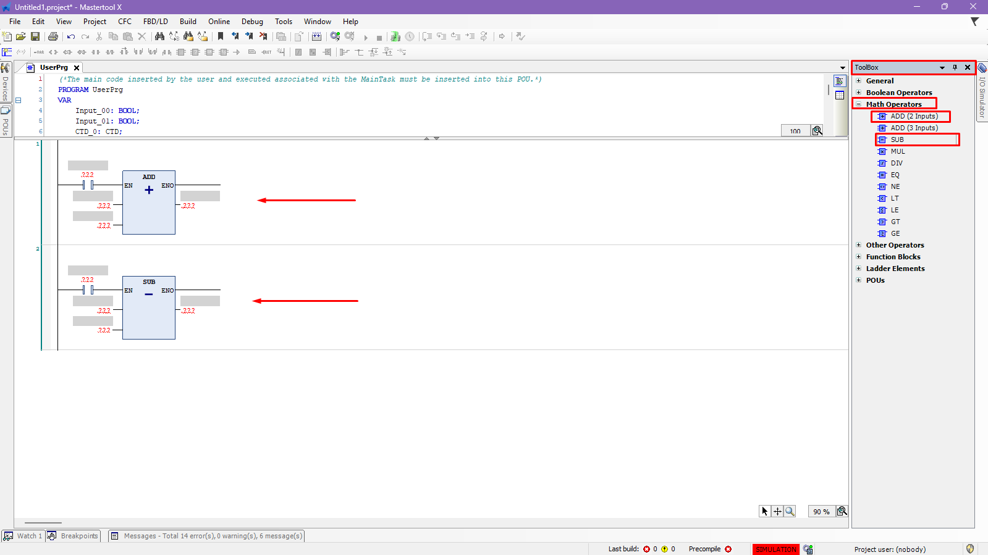Open the Messages tab at bottom

point(206,536)
